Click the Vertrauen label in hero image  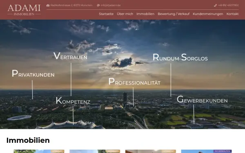tap(70, 56)
